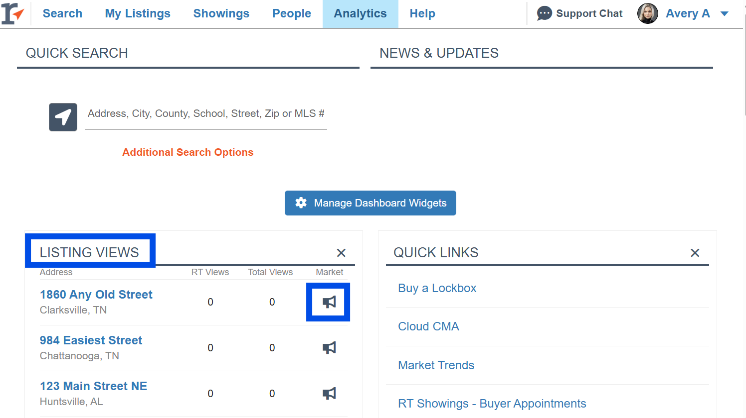Click Manage Dashboard Widgets button
This screenshot has height=418, width=746.
point(370,203)
